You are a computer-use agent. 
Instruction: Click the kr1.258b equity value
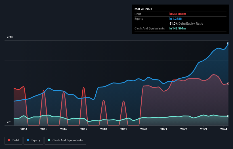(175, 19)
